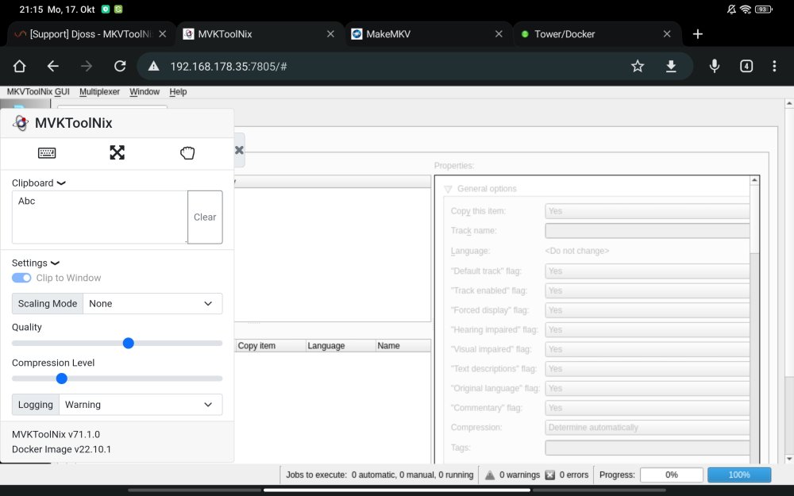Switch to the Support Djoss browser tab

click(91, 34)
